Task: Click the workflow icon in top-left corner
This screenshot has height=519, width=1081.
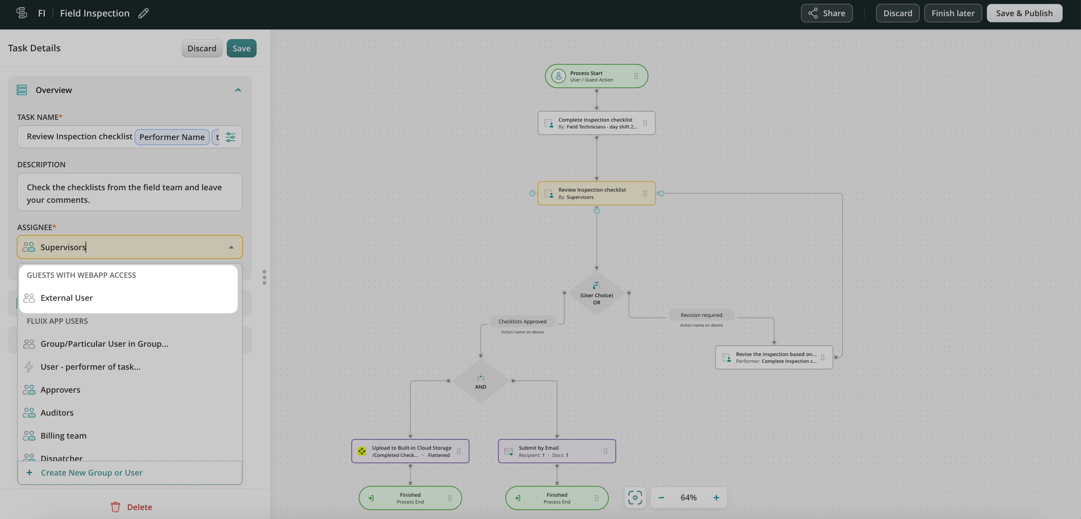Action: 22,13
